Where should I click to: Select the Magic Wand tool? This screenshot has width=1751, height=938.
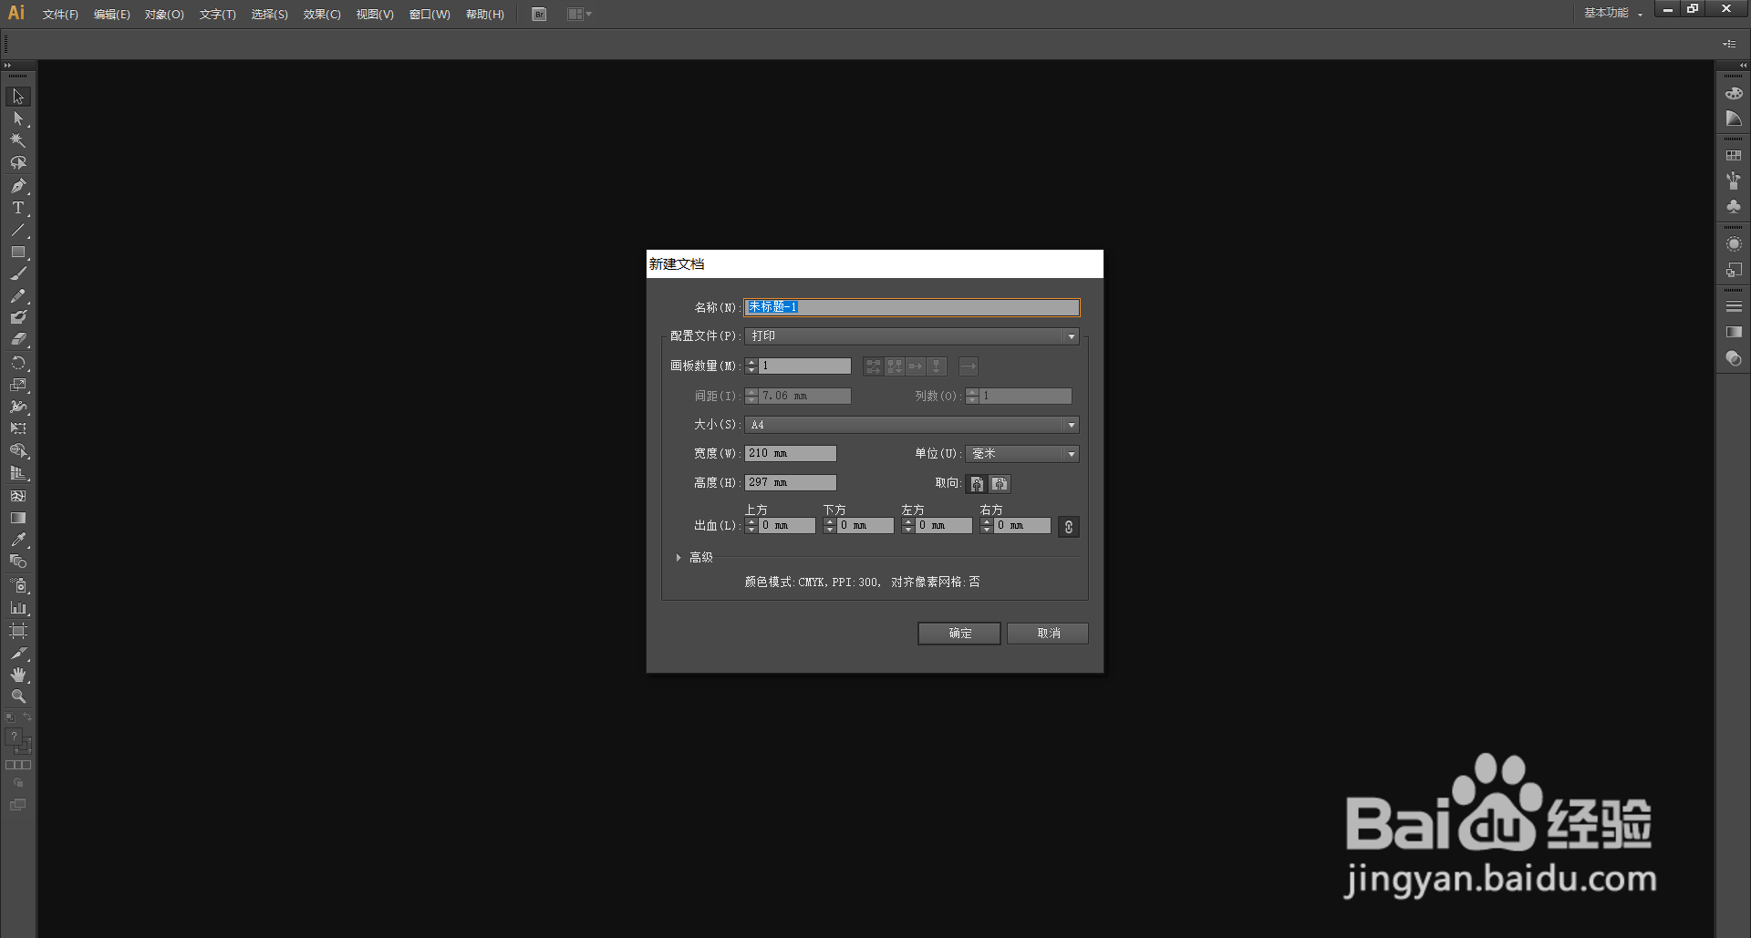[x=17, y=140]
